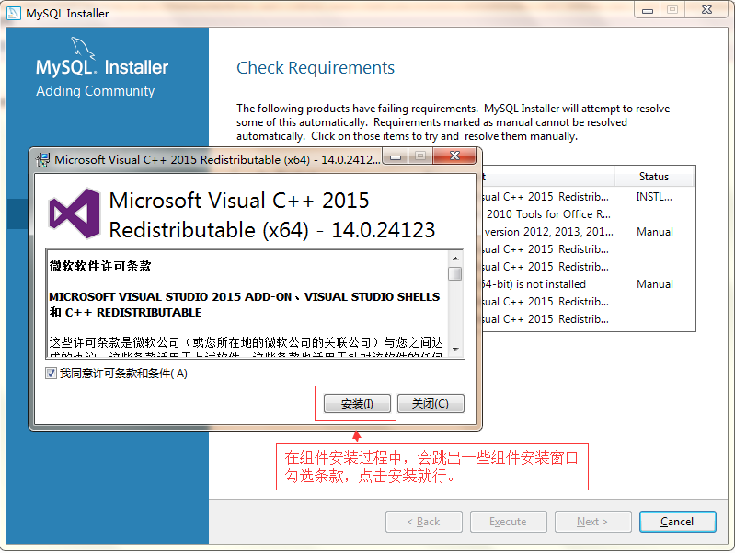Select the '2010 Tools for Office R...' requirement row
The height and width of the screenshot is (553, 735).
[589, 214]
